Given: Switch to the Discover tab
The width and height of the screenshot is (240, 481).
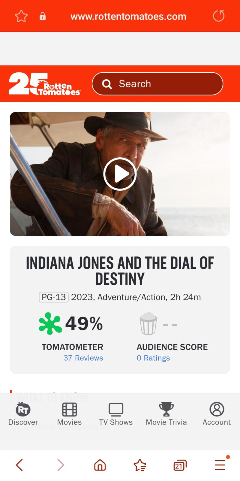Looking at the screenshot, I should click(x=23, y=414).
